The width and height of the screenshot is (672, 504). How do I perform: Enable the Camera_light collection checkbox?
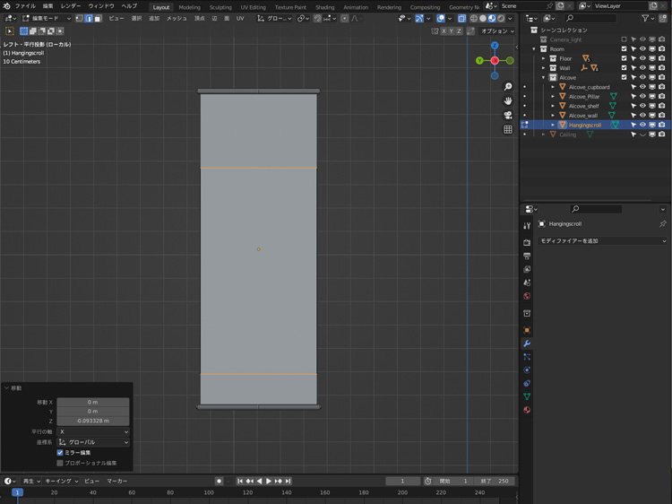tap(625, 39)
